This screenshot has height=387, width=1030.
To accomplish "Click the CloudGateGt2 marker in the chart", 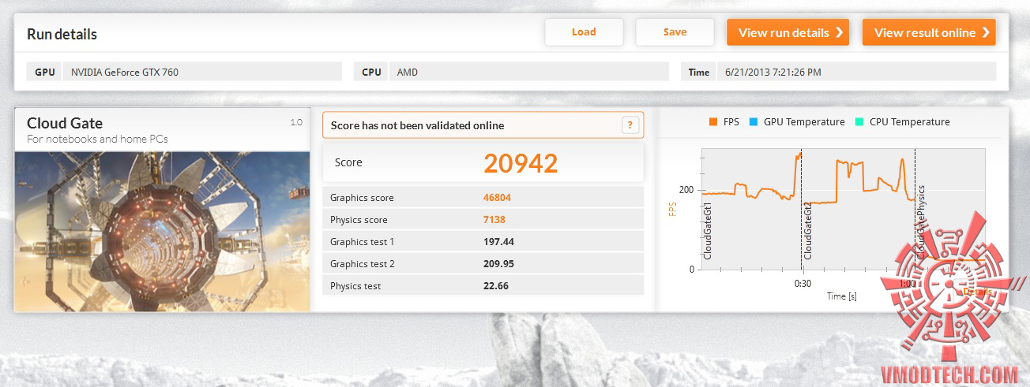I will coord(808,231).
